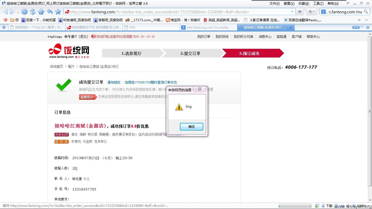Open the wrench tools dropdown button
Viewport: 372px width, 209px height.
(x=311, y=12)
